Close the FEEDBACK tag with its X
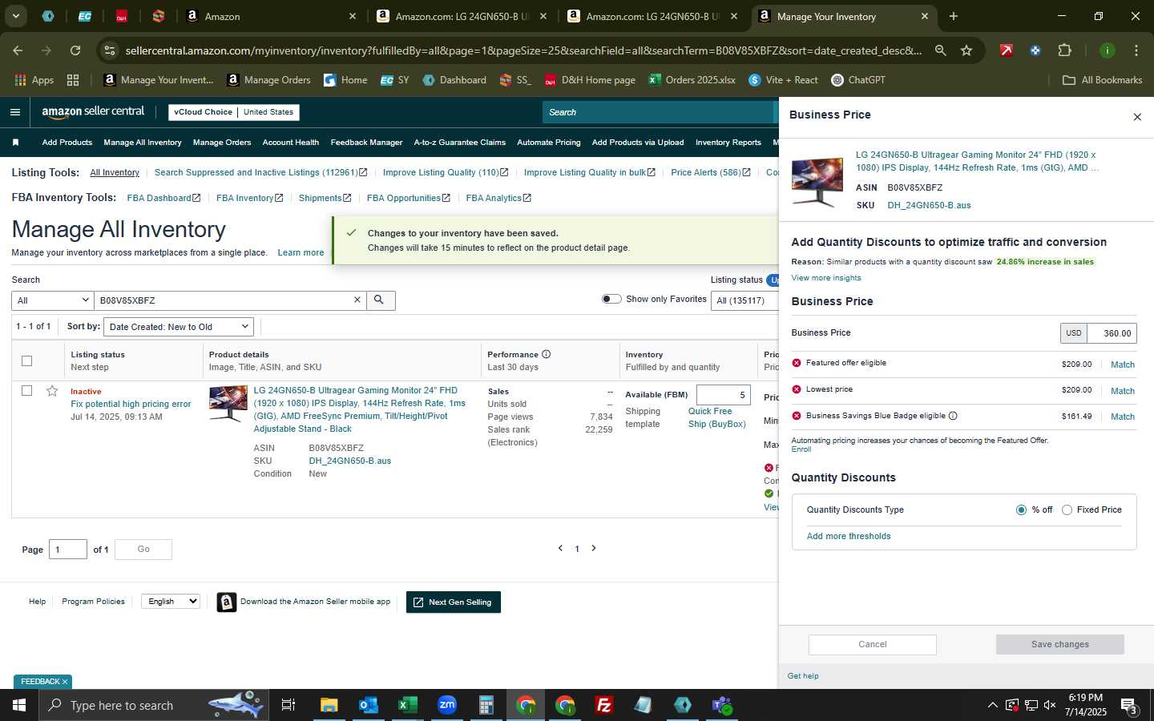Screen dimensions: 1154x721 (65, 682)
